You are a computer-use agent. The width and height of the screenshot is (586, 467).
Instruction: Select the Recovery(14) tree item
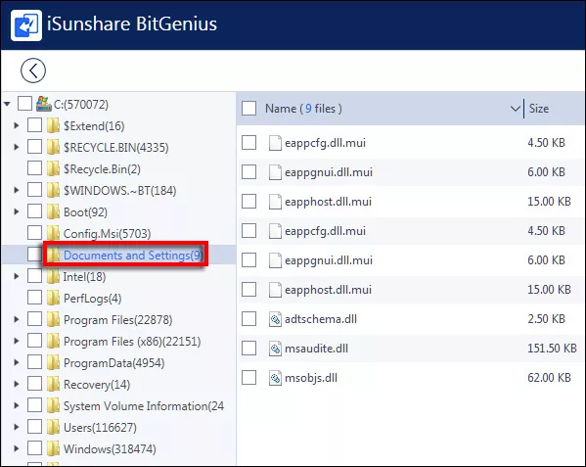[97, 385]
